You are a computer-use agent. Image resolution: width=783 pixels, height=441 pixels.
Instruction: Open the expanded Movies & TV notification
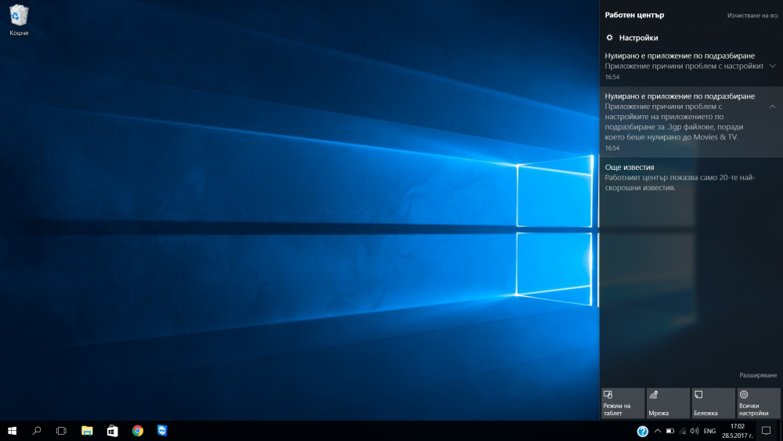click(x=691, y=122)
